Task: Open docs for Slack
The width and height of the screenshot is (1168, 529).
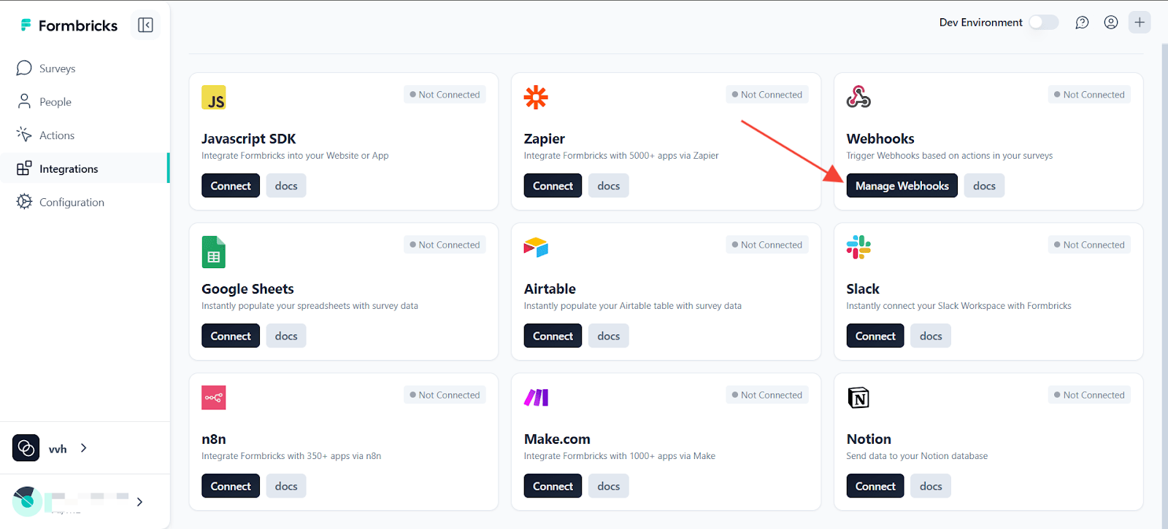Action: click(x=931, y=336)
